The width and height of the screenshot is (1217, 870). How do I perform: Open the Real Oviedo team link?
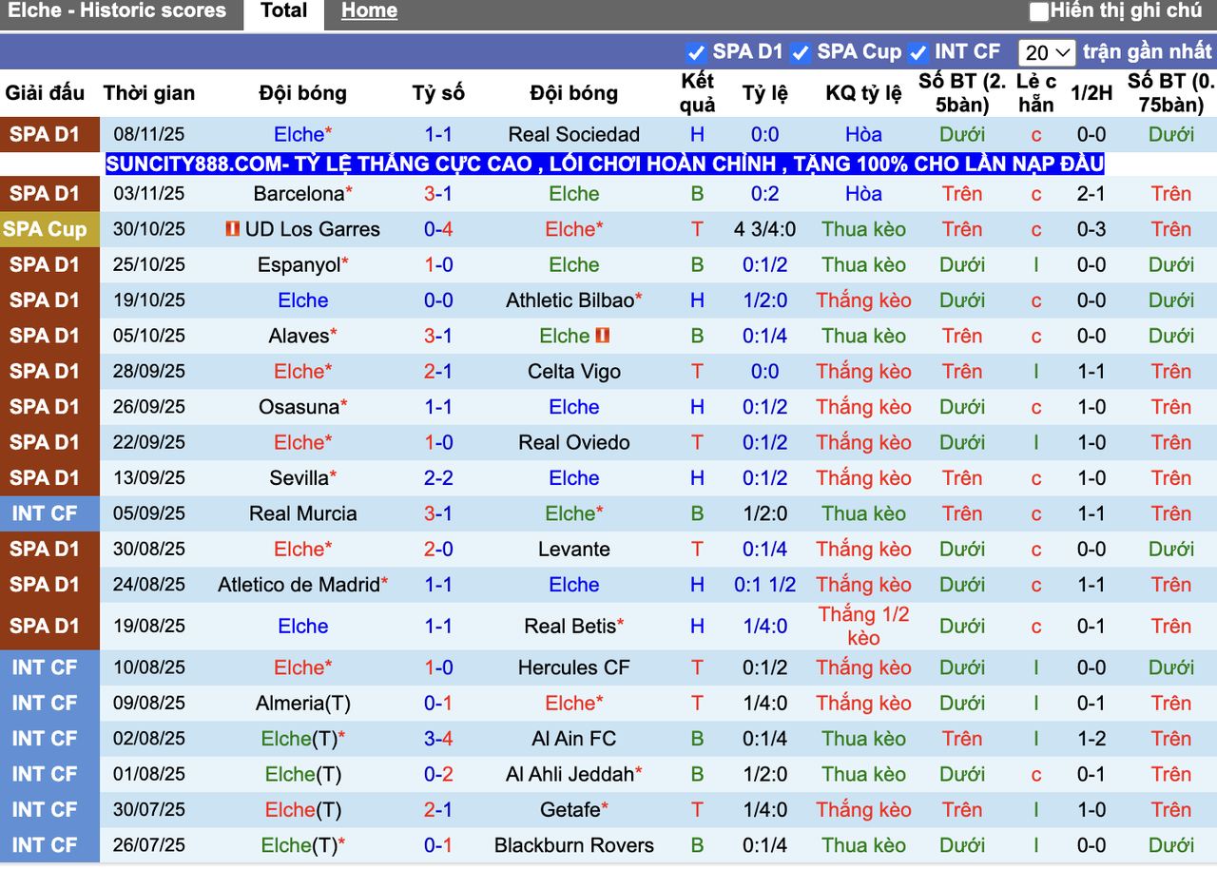pos(574,442)
